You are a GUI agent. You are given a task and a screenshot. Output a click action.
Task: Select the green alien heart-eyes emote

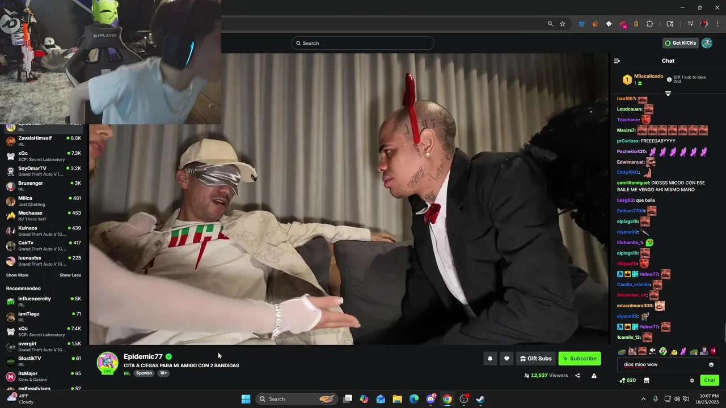(663, 351)
